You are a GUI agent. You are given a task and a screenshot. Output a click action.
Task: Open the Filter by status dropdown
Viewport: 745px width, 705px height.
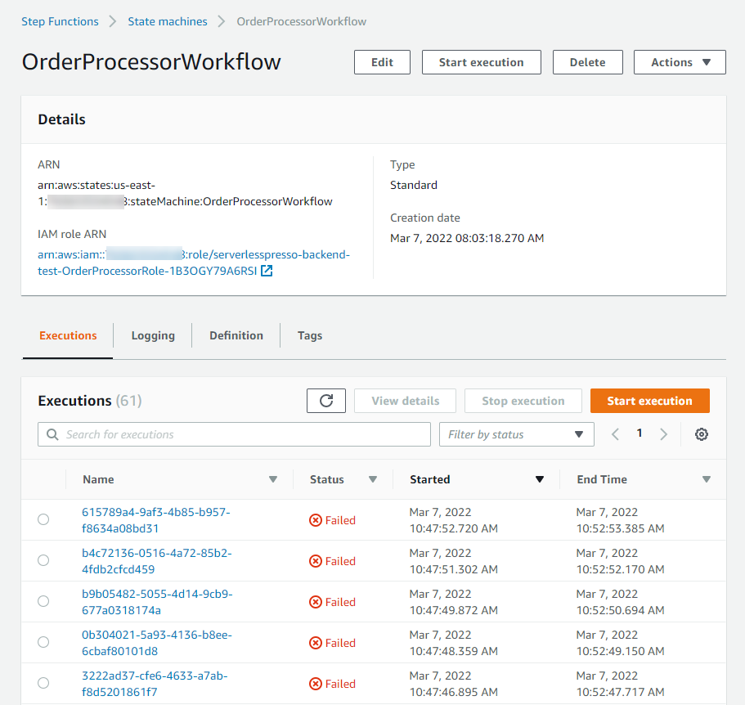point(517,434)
